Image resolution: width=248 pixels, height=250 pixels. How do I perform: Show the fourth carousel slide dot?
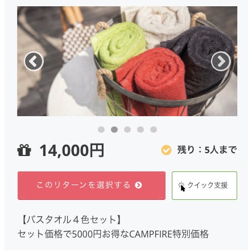pos(140,130)
